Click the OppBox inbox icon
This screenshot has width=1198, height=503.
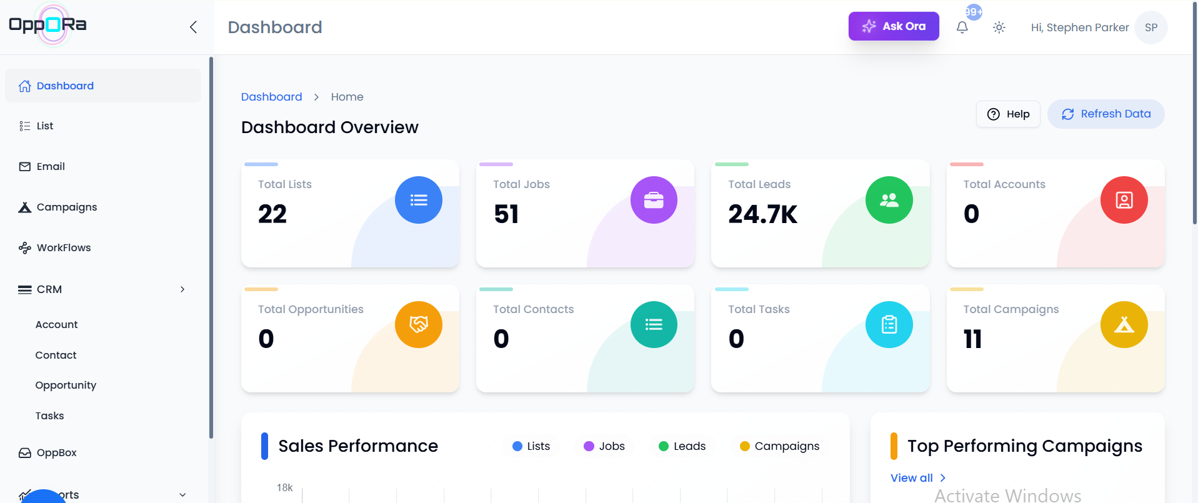tap(24, 452)
